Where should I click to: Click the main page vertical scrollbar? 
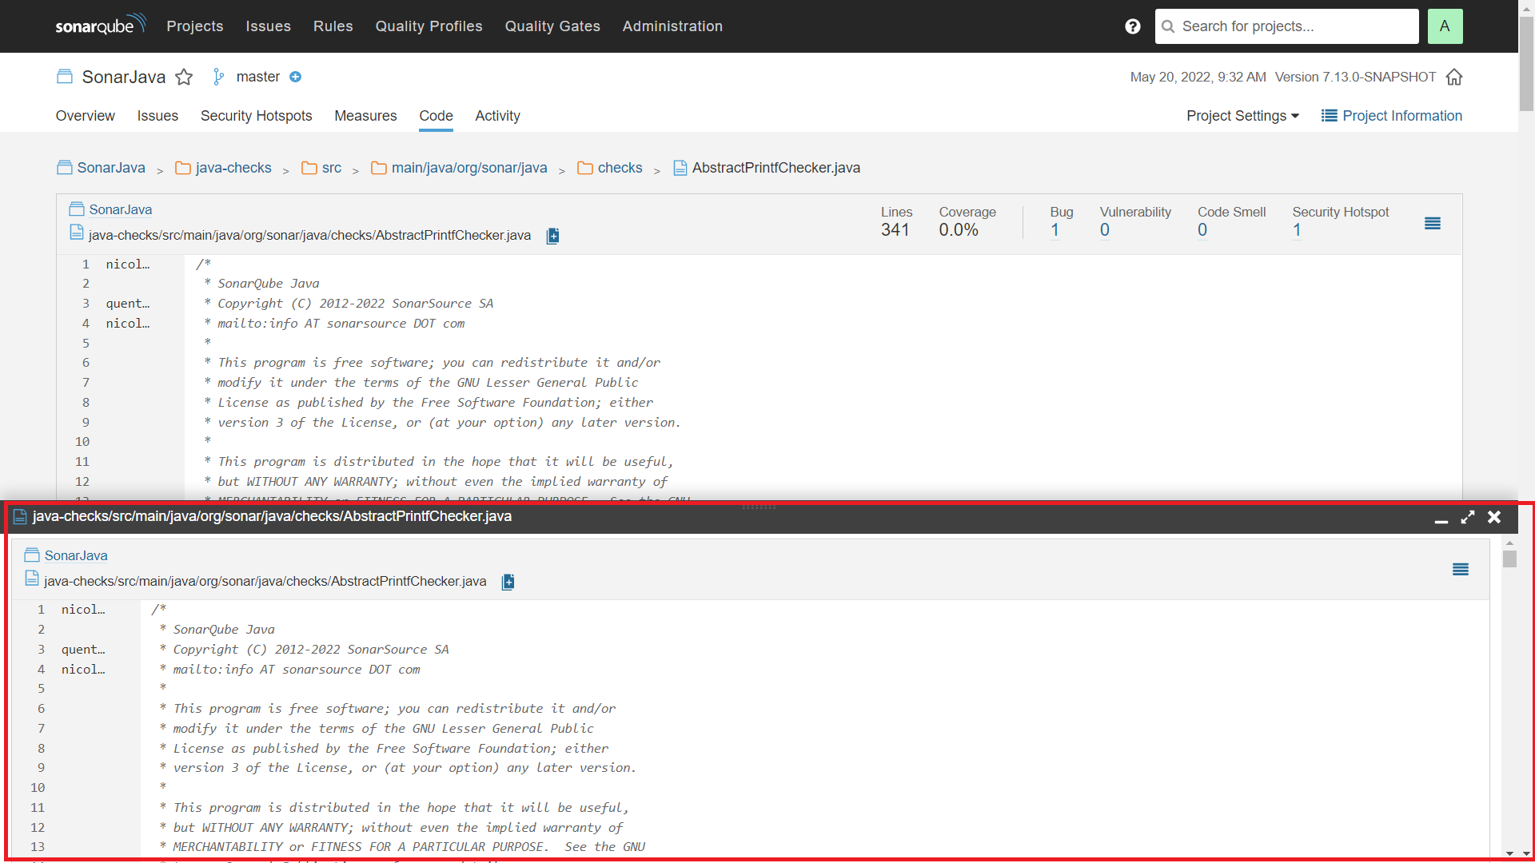pyautogui.click(x=1526, y=64)
